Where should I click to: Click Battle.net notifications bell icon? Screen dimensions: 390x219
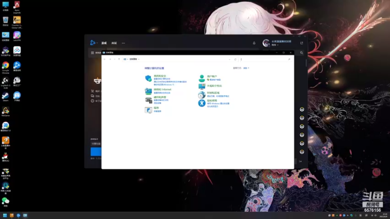pos(254,43)
